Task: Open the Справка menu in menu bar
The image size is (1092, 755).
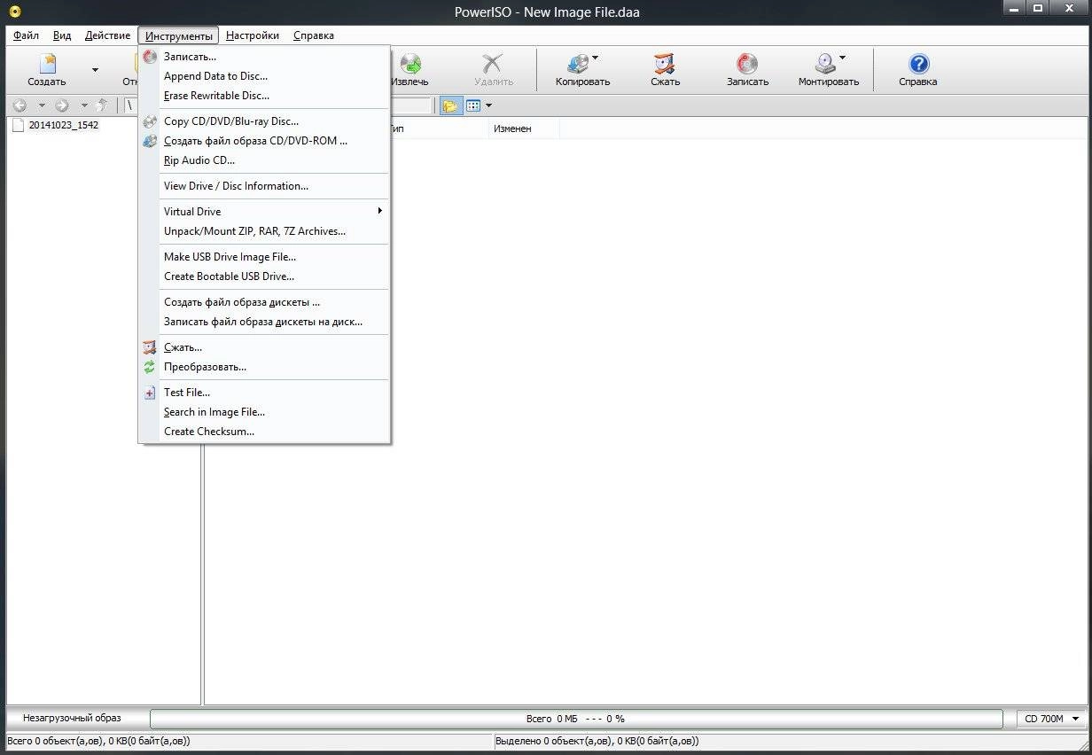Action: tap(314, 35)
